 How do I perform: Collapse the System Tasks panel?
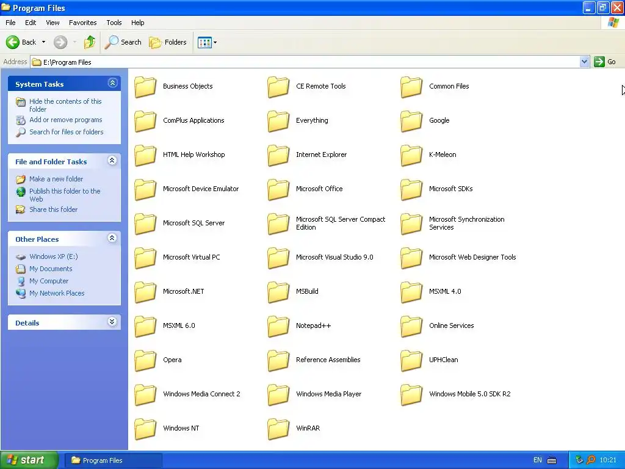tap(112, 83)
